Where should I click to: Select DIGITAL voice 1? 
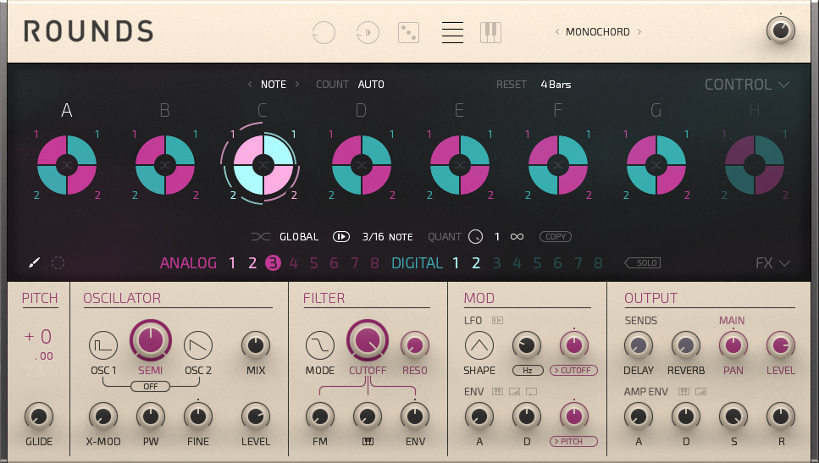pyautogui.click(x=456, y=263)
